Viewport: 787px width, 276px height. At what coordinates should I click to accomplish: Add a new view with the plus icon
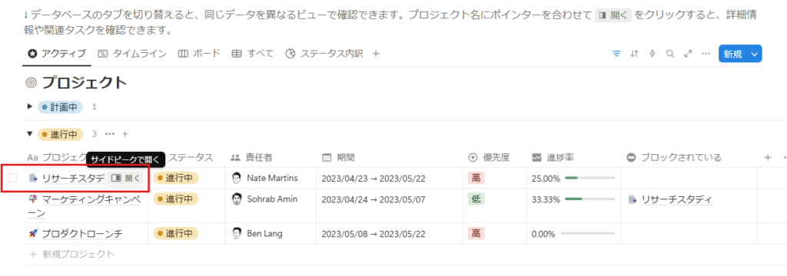click(375, 54)
